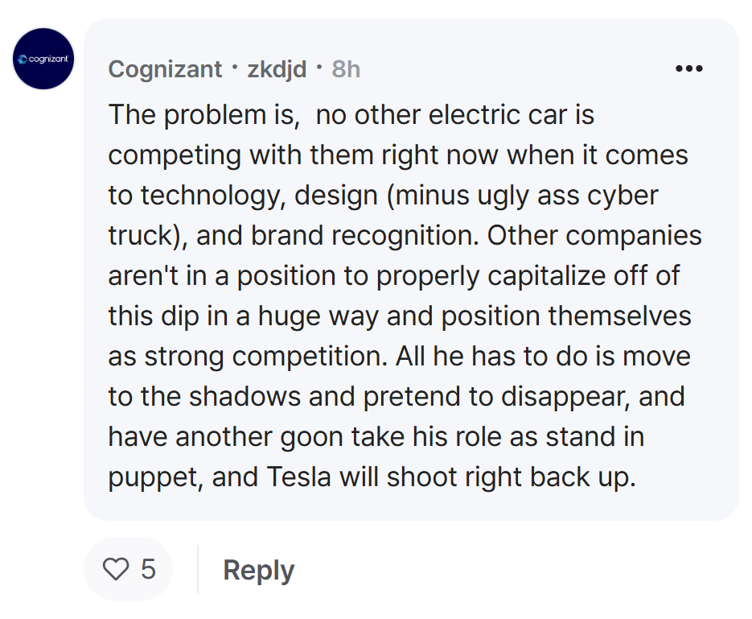Click the word "shadows" in the comment
The image size is (752, 619).
(245, 397)
